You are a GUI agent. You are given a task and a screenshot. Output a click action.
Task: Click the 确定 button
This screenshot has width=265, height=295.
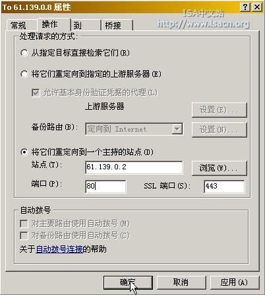[128, 282]
